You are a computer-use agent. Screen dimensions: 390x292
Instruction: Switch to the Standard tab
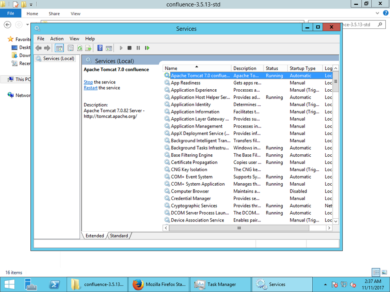coord(119,235)
